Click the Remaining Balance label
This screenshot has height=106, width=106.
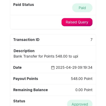point(30,90)
